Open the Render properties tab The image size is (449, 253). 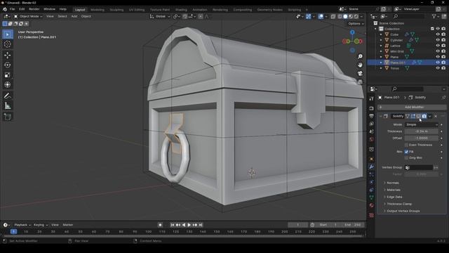[x=371, y=108]
